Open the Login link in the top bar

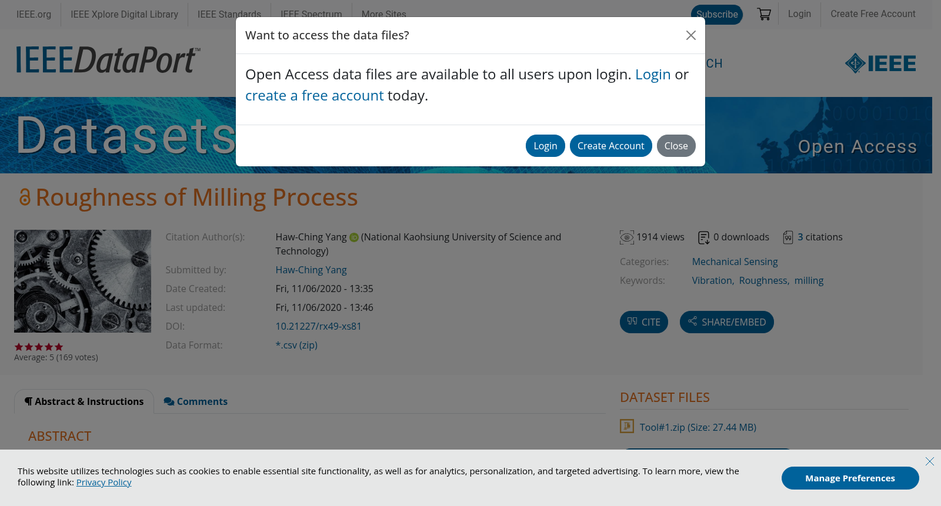coord(799,14)
